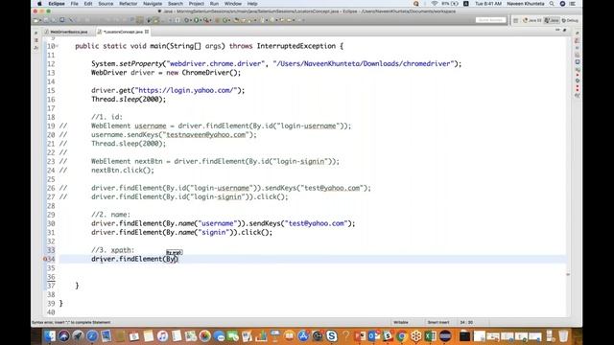
Task: Click the Save toolbar icon
Action: pos(45,20)
